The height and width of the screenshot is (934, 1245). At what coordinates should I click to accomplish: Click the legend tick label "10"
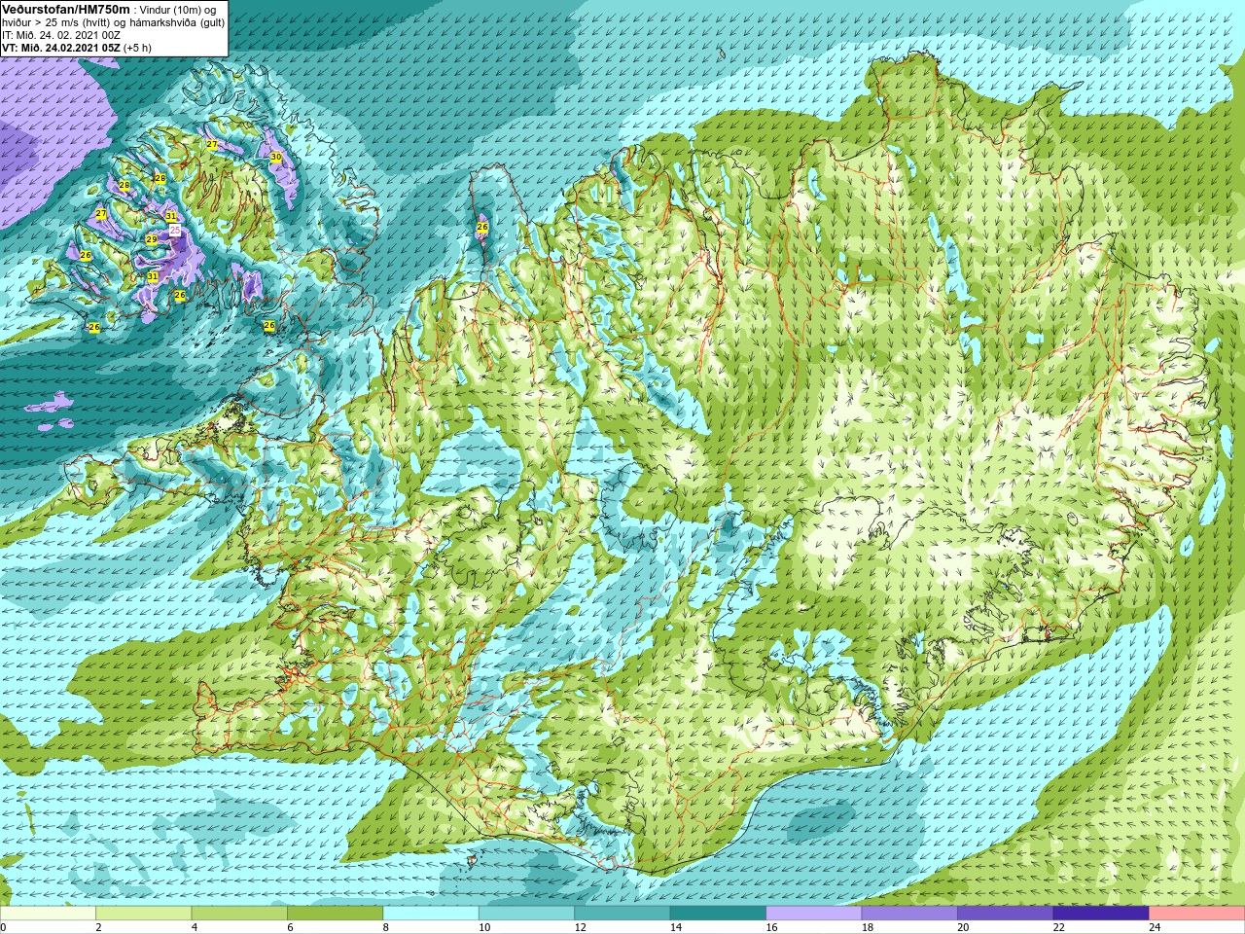point(484,927)
